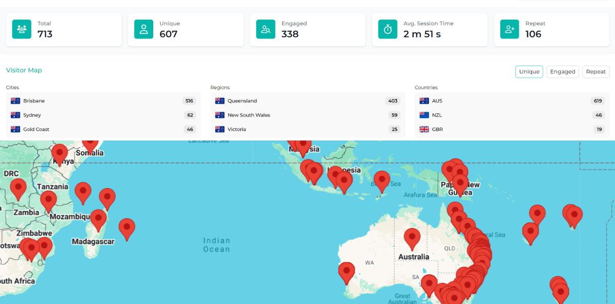
Task: Click the map pin in central Australia
Action: coord(412,238)
